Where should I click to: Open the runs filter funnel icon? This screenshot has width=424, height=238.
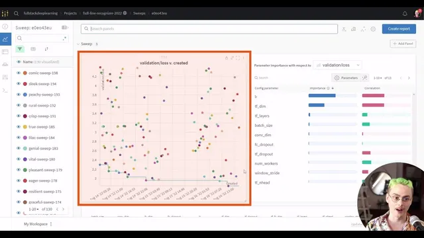pyautogui.click(x=20, y=49)
